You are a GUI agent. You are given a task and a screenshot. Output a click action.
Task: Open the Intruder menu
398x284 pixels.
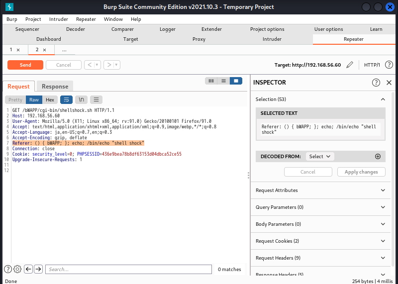tap(59, 19)
